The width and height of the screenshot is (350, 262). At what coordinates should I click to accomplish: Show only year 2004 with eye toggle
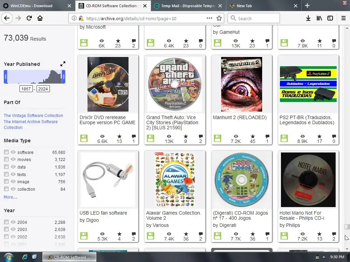coord(13,222)
